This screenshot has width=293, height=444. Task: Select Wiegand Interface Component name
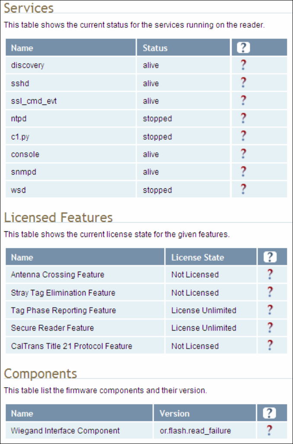click(65, 431)
